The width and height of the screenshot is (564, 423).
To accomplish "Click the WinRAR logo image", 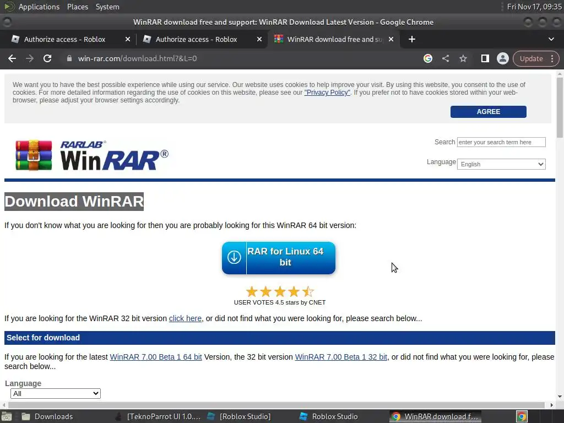I will pos(92,155).
